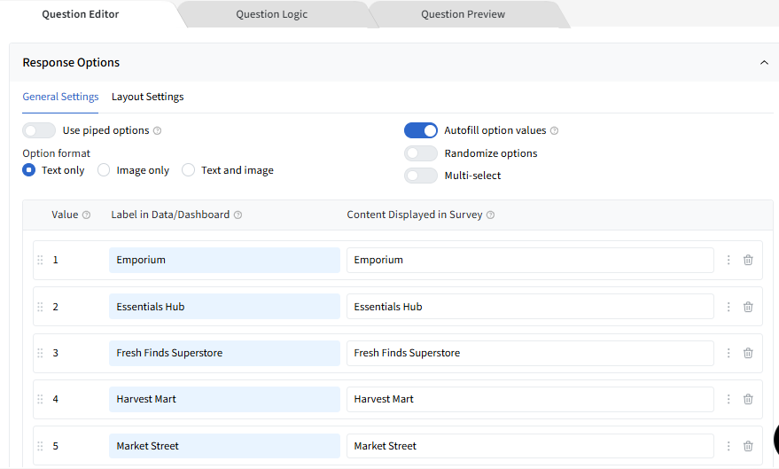Collapse the Response Options section

764,63
